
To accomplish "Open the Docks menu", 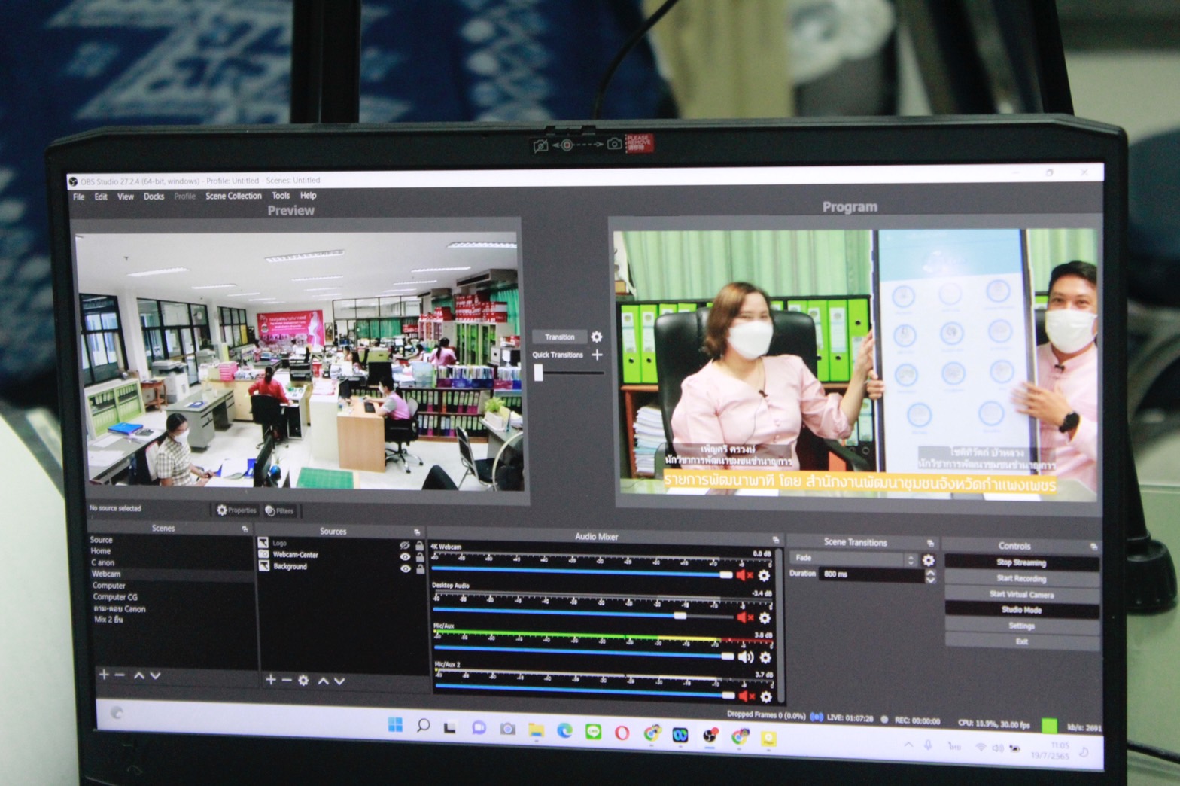I will 154,196.
